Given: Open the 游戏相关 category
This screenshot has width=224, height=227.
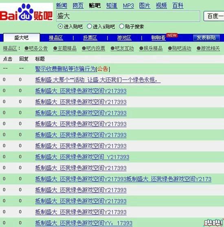Looking at the screenshot, I should pos(209,48).
